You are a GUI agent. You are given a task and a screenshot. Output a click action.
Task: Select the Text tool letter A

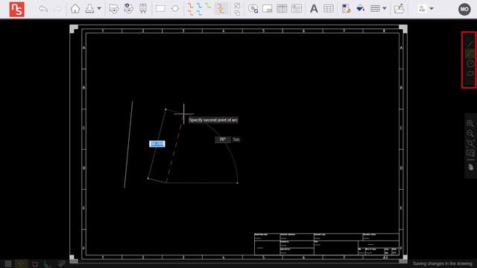click(314, 8)
